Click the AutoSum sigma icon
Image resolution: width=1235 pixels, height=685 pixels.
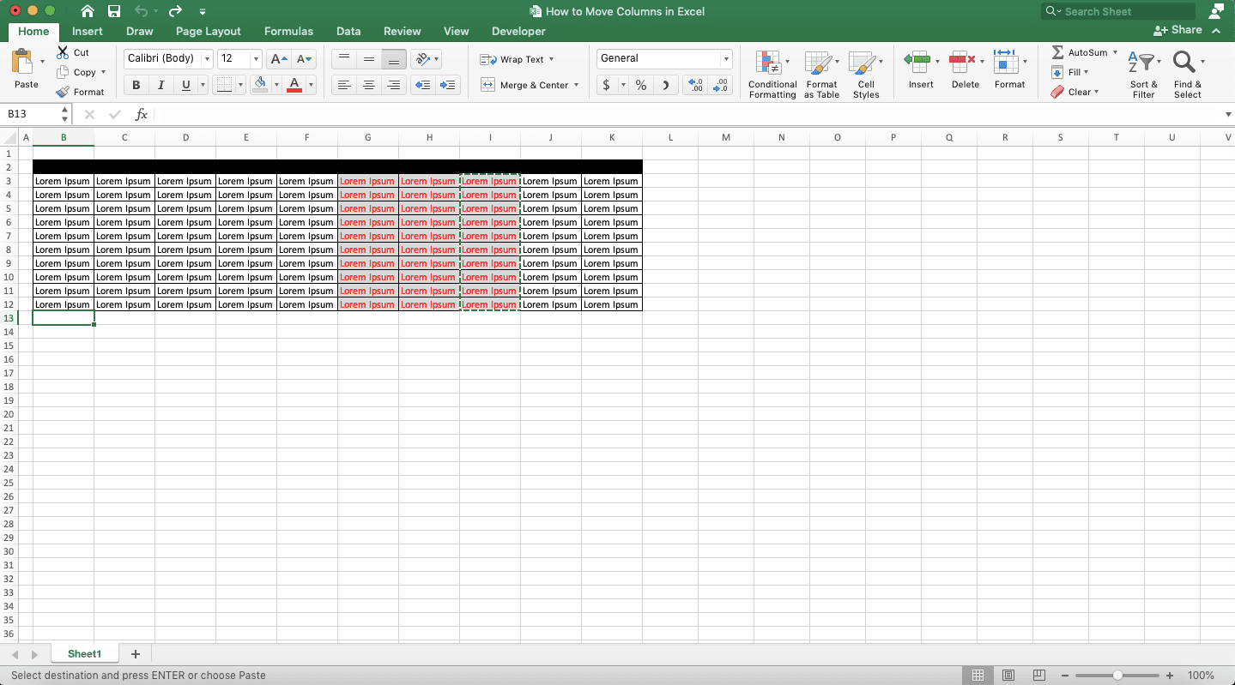(x=1057, y=52)
